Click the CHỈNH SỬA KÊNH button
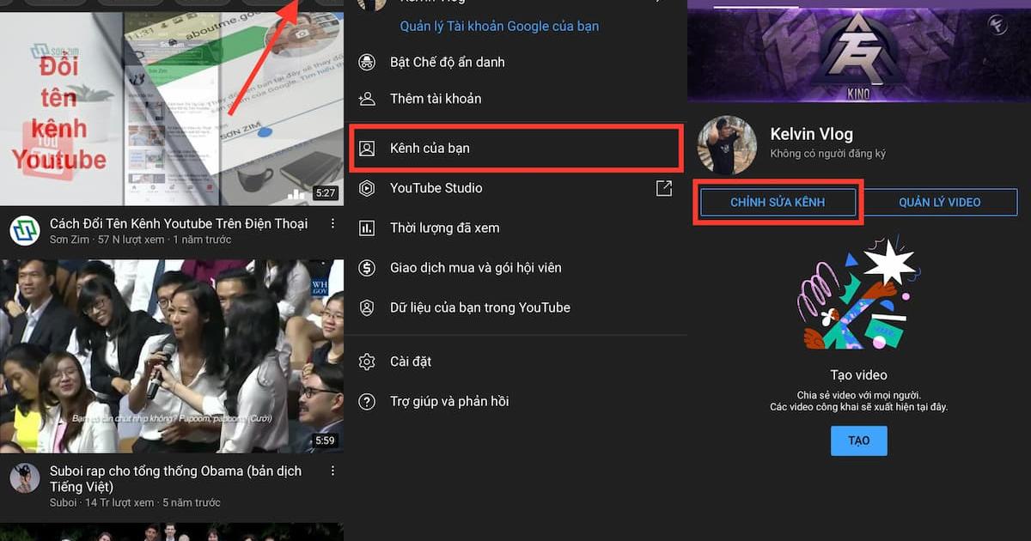This screenshot has height=541, width=1031. coord(778,202)
